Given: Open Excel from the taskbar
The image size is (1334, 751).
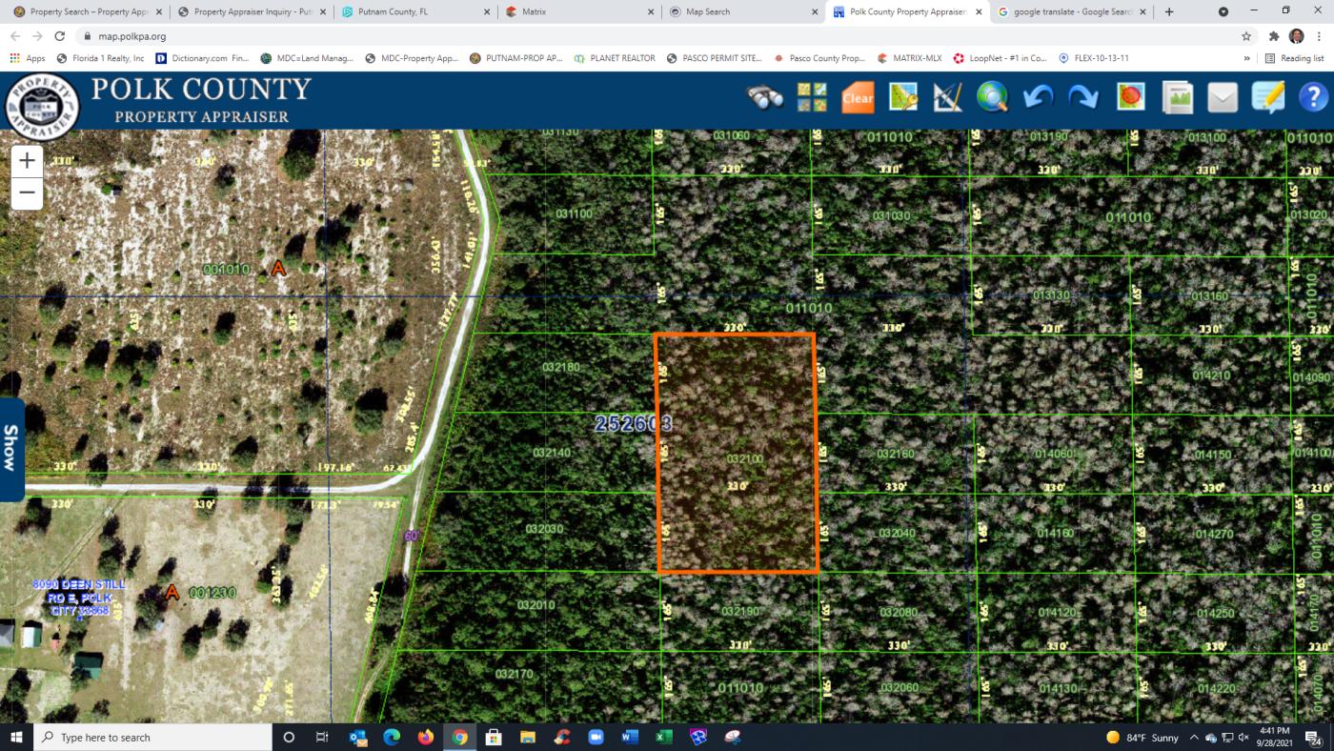Looking at the screenshot, I should point(664,738).
